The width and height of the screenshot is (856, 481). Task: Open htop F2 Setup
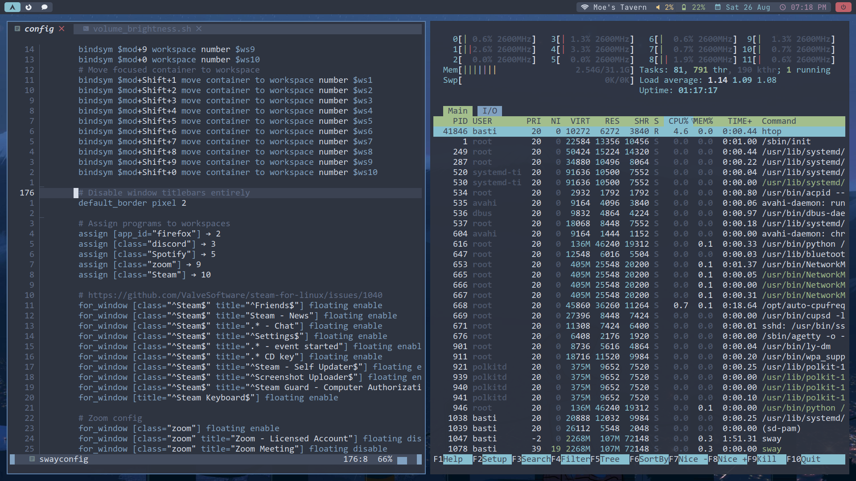[x=494, y=459]
